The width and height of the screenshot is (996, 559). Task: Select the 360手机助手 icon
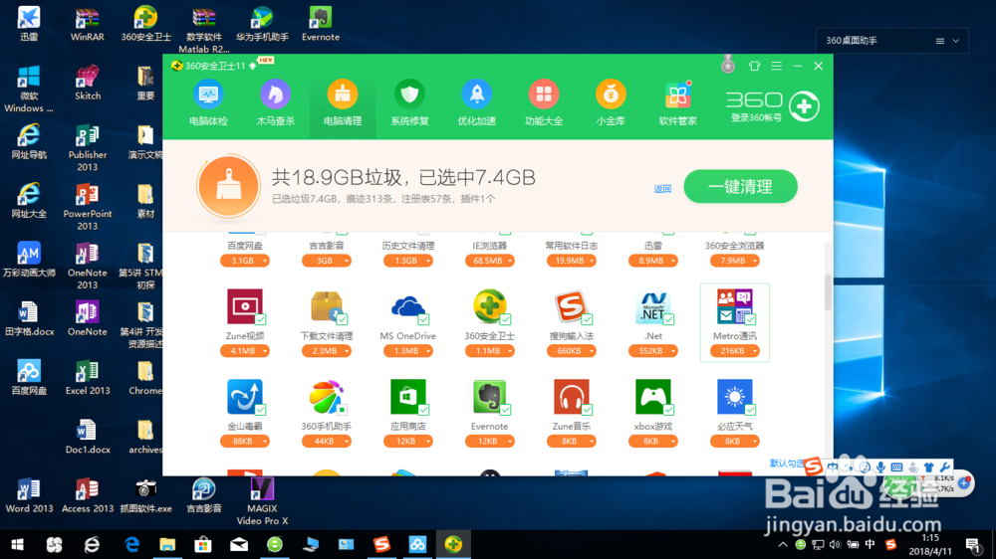point(327,397)
